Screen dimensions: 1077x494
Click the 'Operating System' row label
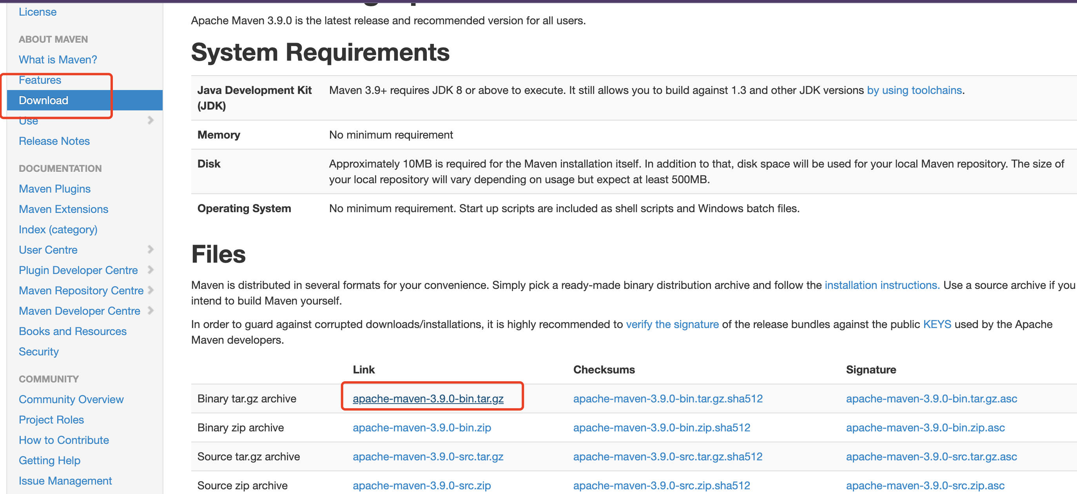point(244,208)
